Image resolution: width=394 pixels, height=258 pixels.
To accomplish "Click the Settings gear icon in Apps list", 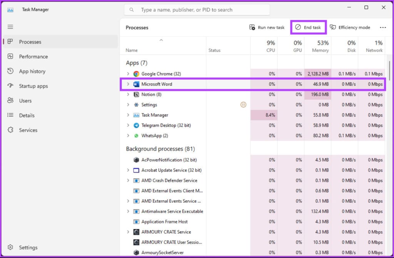I will coord(136,105).
